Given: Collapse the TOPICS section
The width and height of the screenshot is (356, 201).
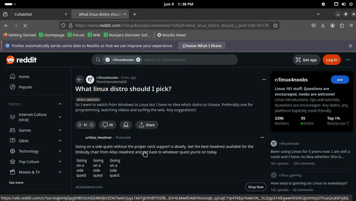Looking at the screenshot, I should [60, 104].
